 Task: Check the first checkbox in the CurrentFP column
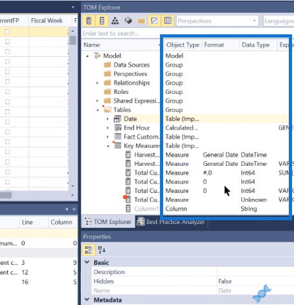click(x=7, y=32)
